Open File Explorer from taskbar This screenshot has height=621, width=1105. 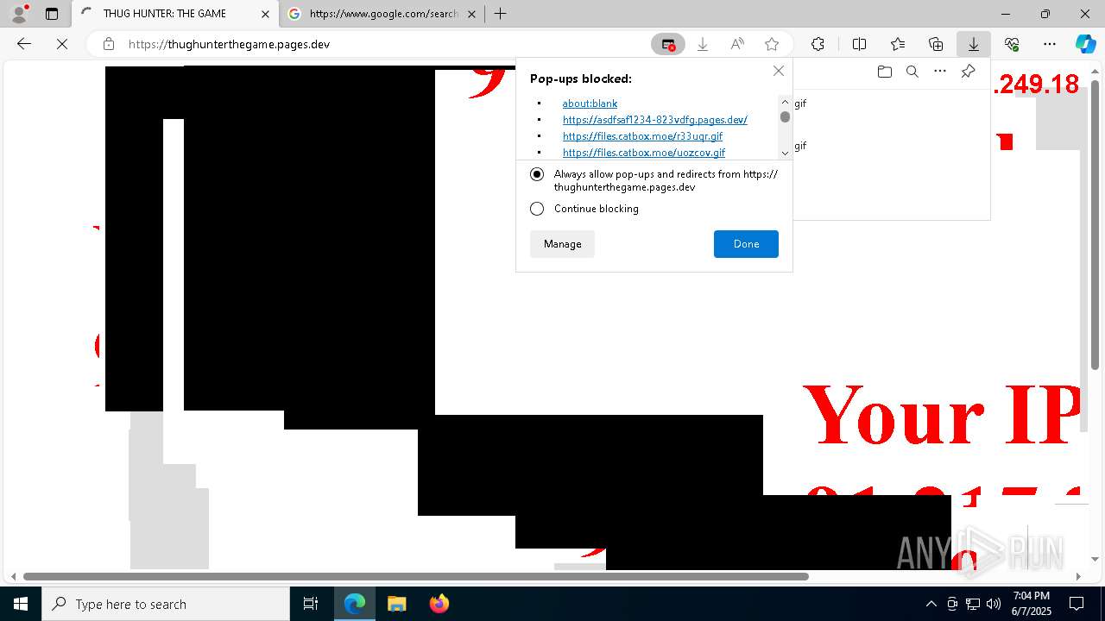coord(396,604)
